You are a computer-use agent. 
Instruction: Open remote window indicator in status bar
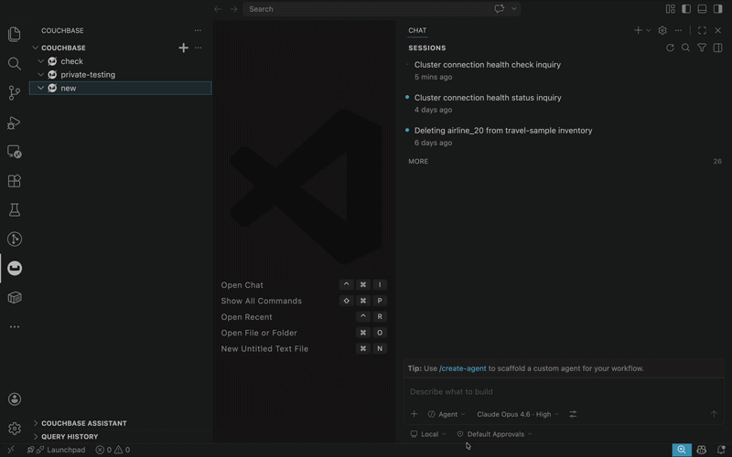(x=11, y=450)
